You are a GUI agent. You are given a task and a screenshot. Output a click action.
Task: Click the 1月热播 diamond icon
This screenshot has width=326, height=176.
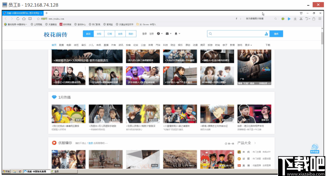pos(54,97)
